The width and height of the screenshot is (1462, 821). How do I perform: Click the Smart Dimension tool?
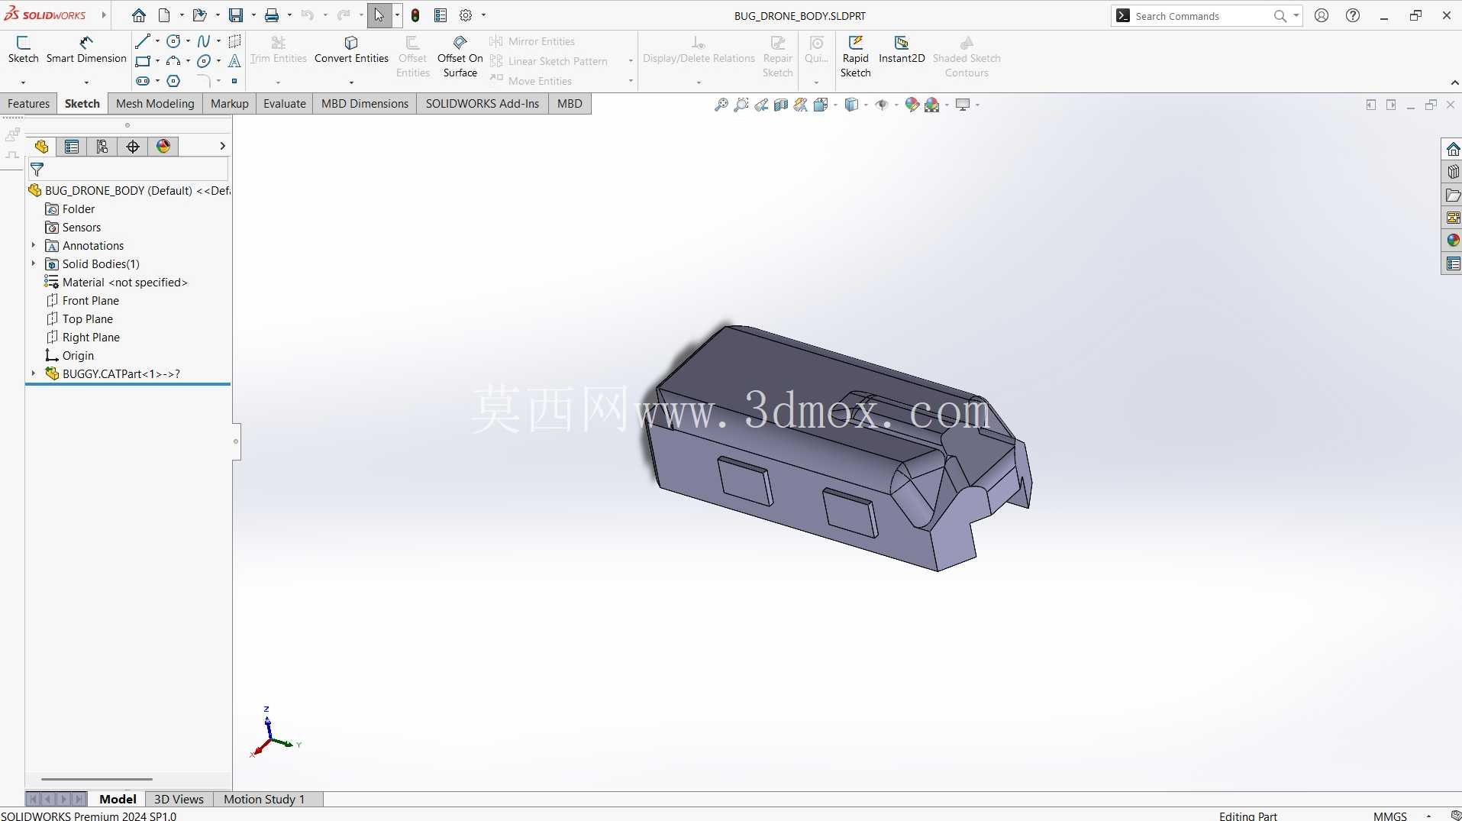(86, 50)
